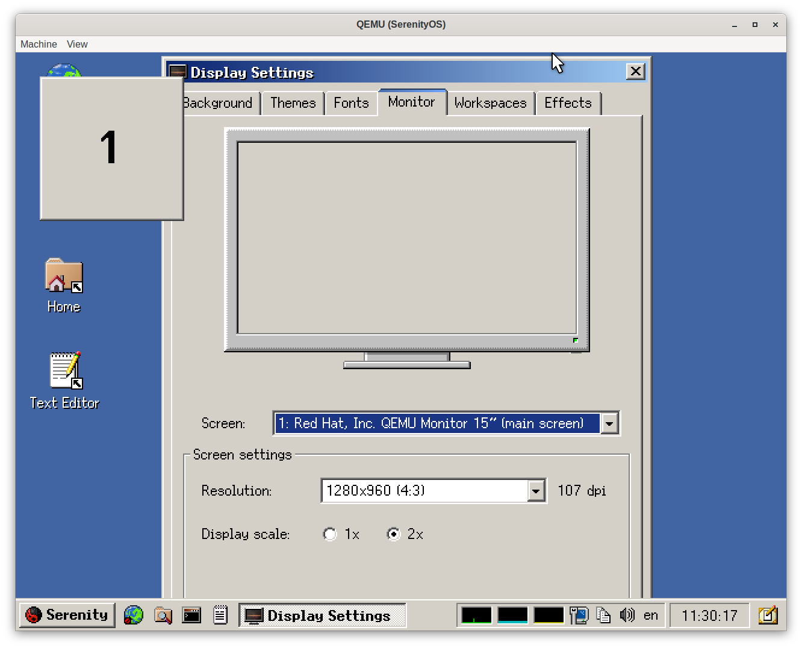Open the text editor quick launch icon

(220, 615)
